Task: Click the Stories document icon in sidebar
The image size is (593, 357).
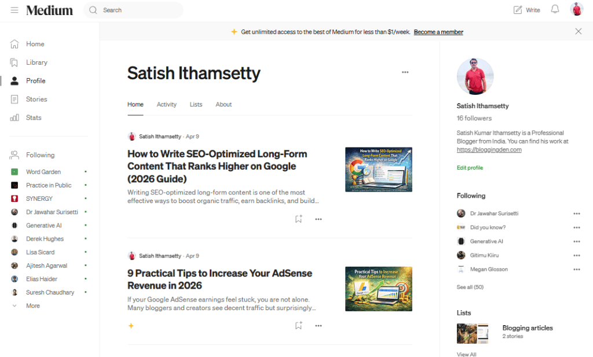Action: pyautogui.click(x=14, y=100)
